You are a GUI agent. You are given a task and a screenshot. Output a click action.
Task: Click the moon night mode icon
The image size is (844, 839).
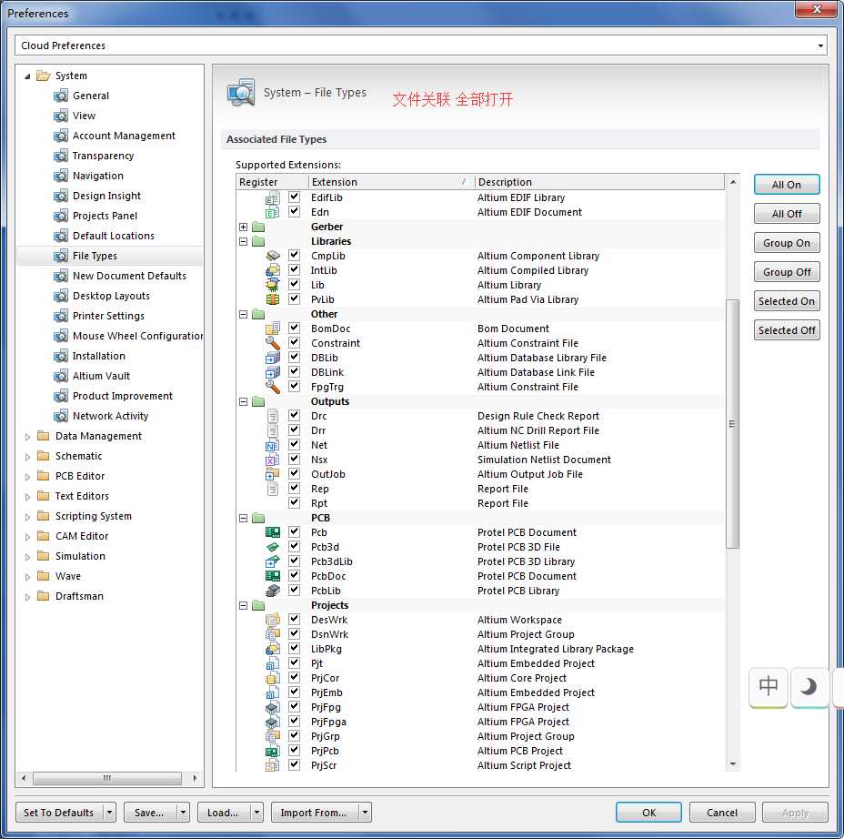point(809,687)
